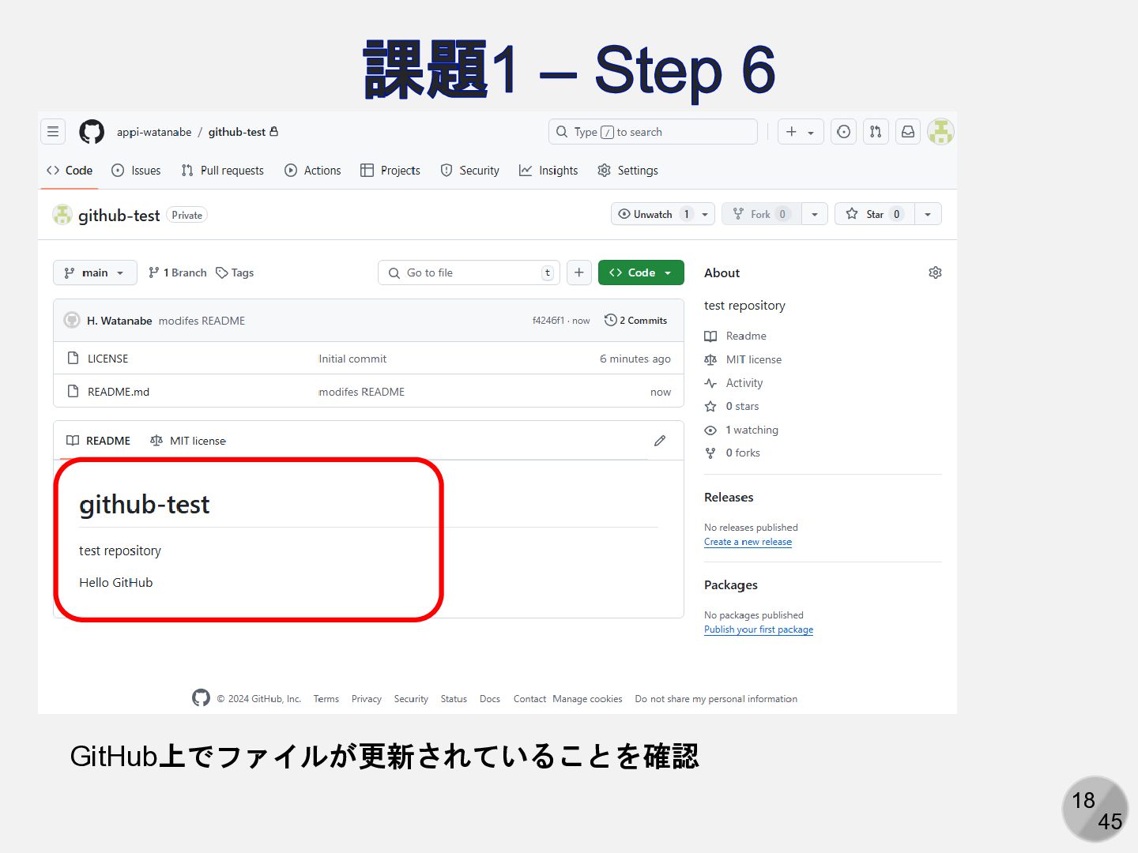Image resolution: width=1138 pixels, height=853 pixels.
Task: Select the Code tab
Action: (70, 171)
